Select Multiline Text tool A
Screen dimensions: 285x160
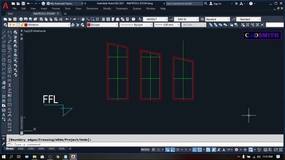pyautogui.click(x=4, y=115)
